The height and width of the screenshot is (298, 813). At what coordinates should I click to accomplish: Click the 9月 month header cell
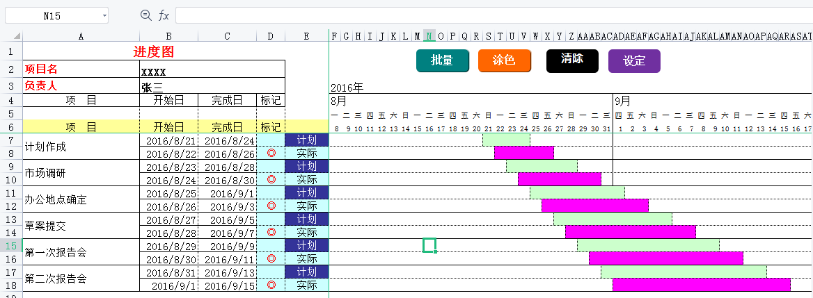coord(713,100)
